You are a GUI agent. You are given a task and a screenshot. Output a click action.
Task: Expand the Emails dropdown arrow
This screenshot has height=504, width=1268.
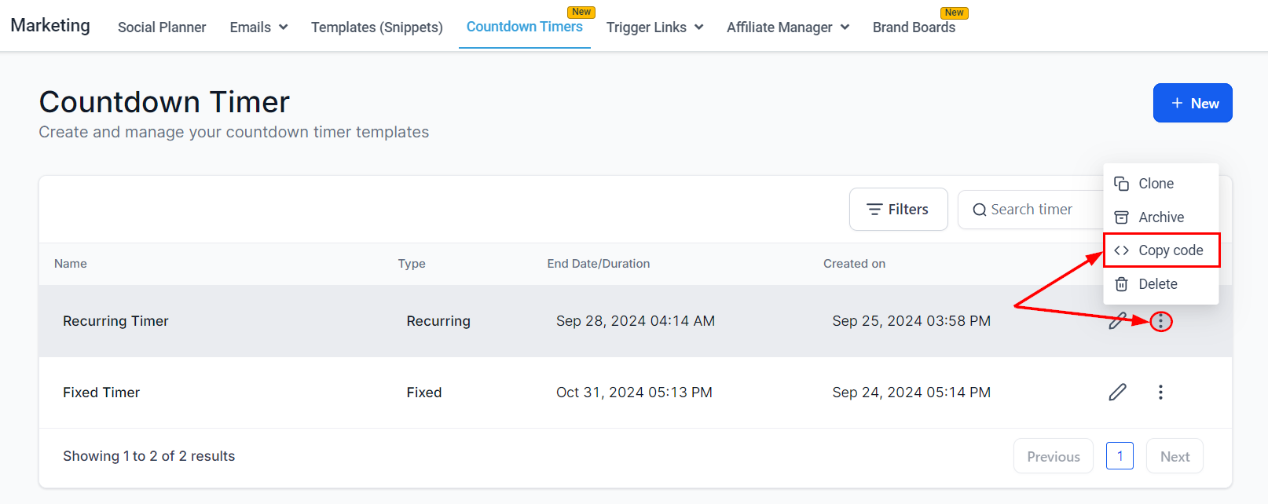pyautogui.click(x=283, y=27)
